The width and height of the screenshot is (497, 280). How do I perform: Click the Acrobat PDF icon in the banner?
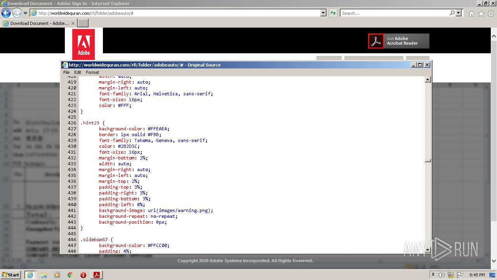click(376, 41)
